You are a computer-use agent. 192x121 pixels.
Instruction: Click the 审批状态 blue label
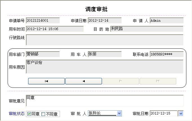click(17, 114)
